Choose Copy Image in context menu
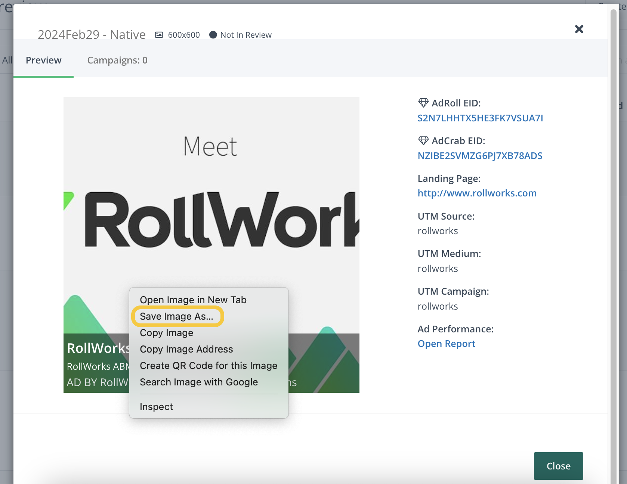This screenshot has height=484, width=627. point(209,333)
